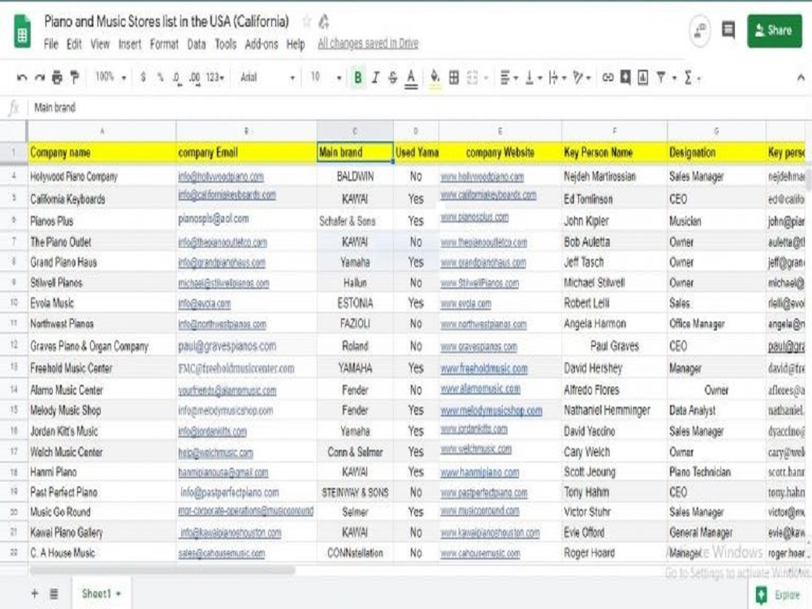Apply currency format with dollar icon
The width and height of the screenshot is (812, 609).
click(143, 78)
